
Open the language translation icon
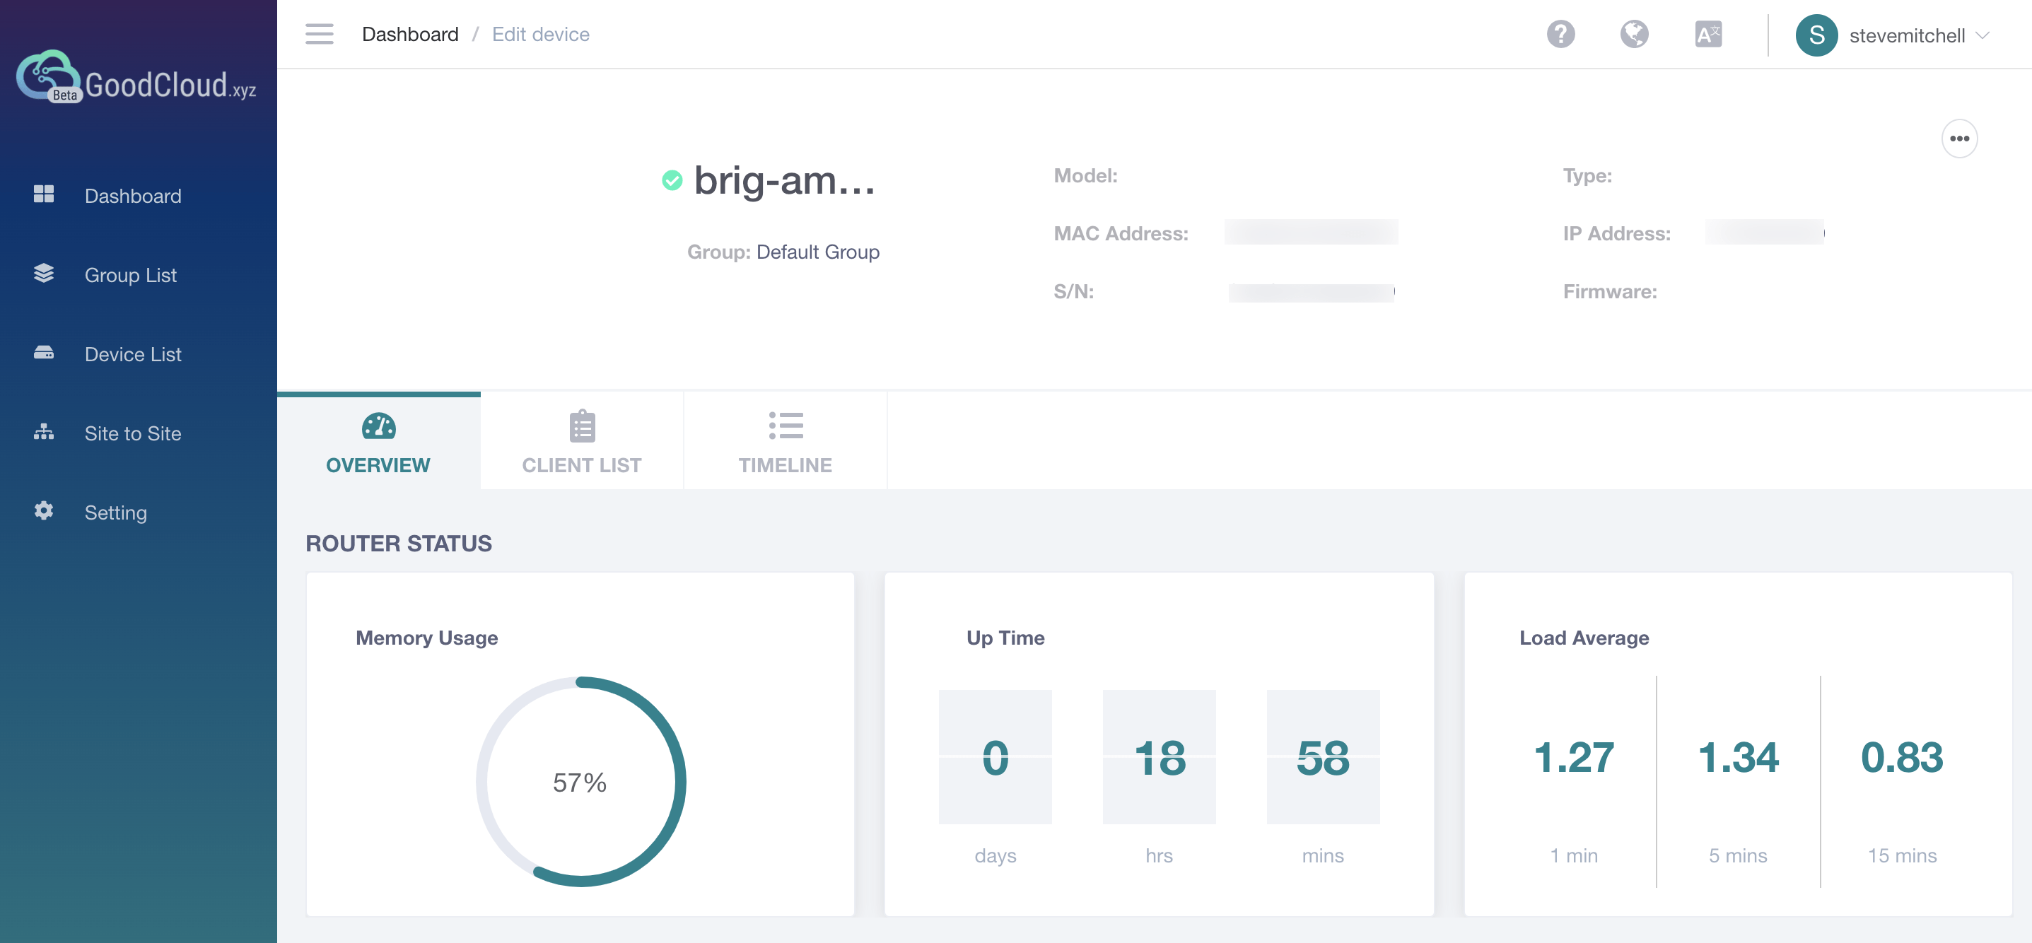[x=1707, y=34]
